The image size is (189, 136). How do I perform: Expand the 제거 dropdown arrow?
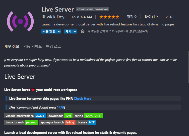click(x=75, y=31)
